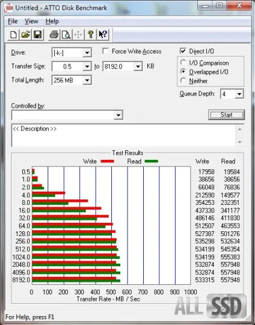The height and width of the screenshot is (325, 255).
Task: Click read value 555383 for 1024.0 KB
Action: coord(230,257)
